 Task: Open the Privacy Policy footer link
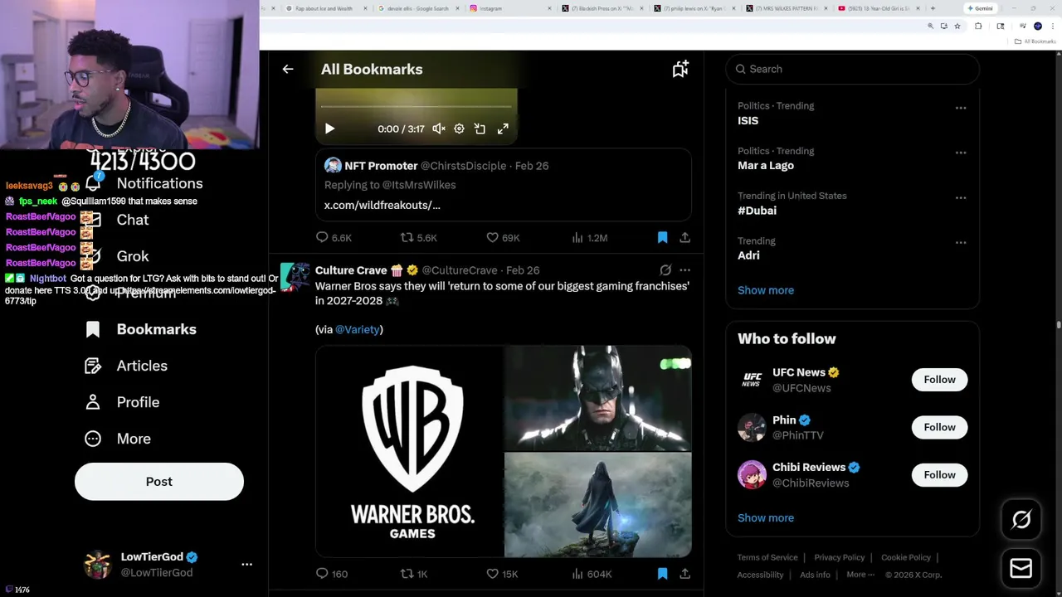point(839,557)
